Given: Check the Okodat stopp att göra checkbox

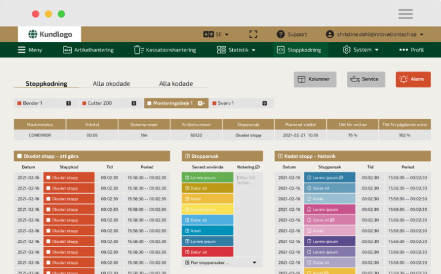Looking at the screenshot, I should [x=19, y=156].
